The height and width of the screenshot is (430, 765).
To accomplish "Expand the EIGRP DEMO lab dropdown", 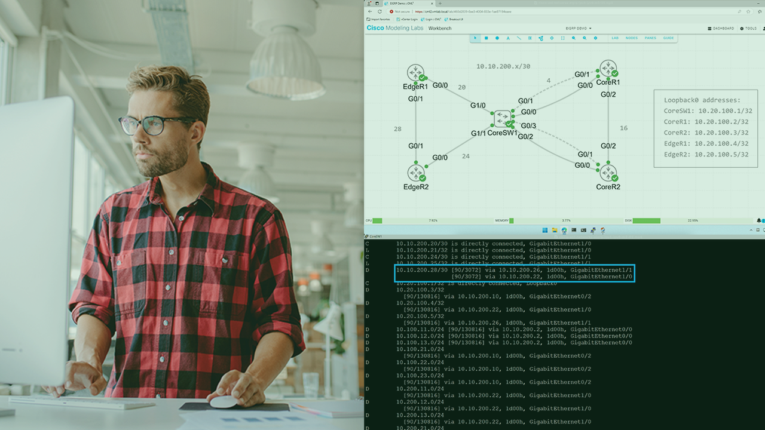I will pos(579,28).
